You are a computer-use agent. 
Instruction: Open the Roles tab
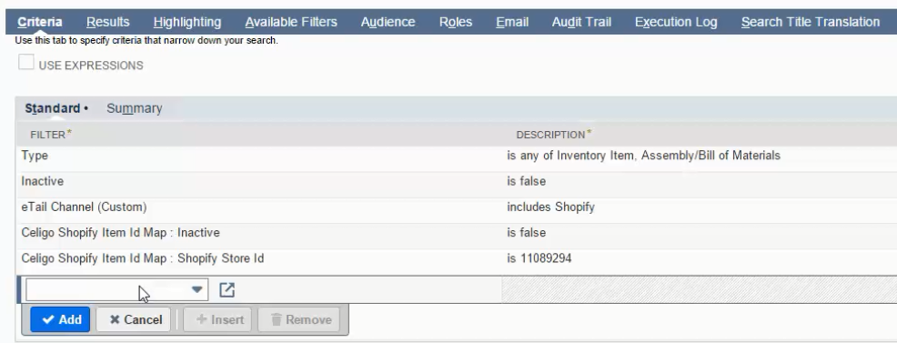coord(456,22)
